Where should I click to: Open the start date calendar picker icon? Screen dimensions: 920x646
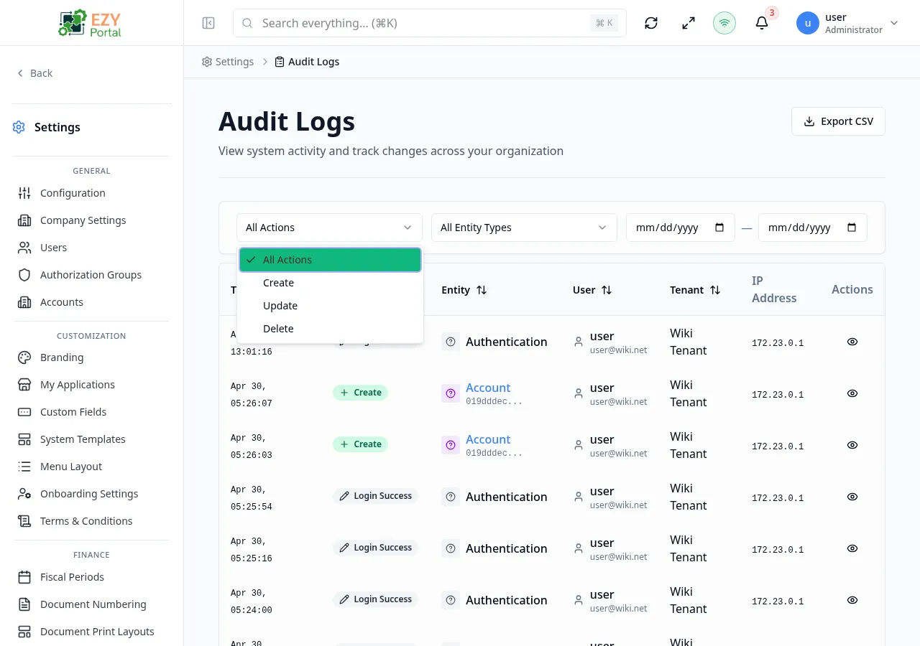tap(719, 228)
